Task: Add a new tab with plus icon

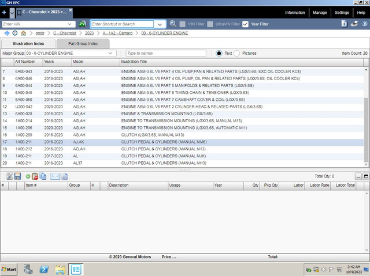Action: [4, 13]
